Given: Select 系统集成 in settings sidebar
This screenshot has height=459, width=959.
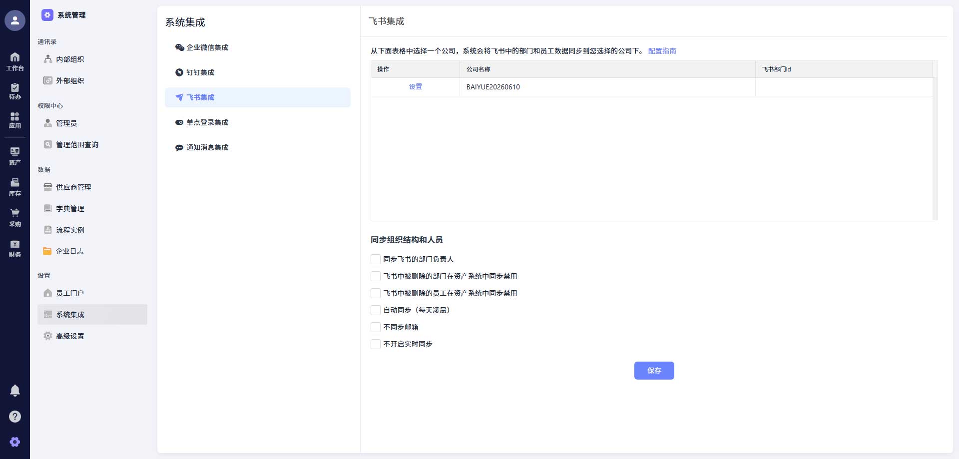Looking at the screenshot, I should [x=92, y=315].
